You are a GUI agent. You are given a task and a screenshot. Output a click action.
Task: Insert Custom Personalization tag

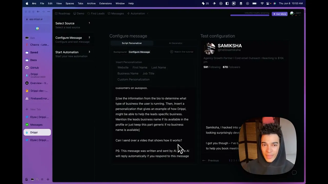point(134,79)
